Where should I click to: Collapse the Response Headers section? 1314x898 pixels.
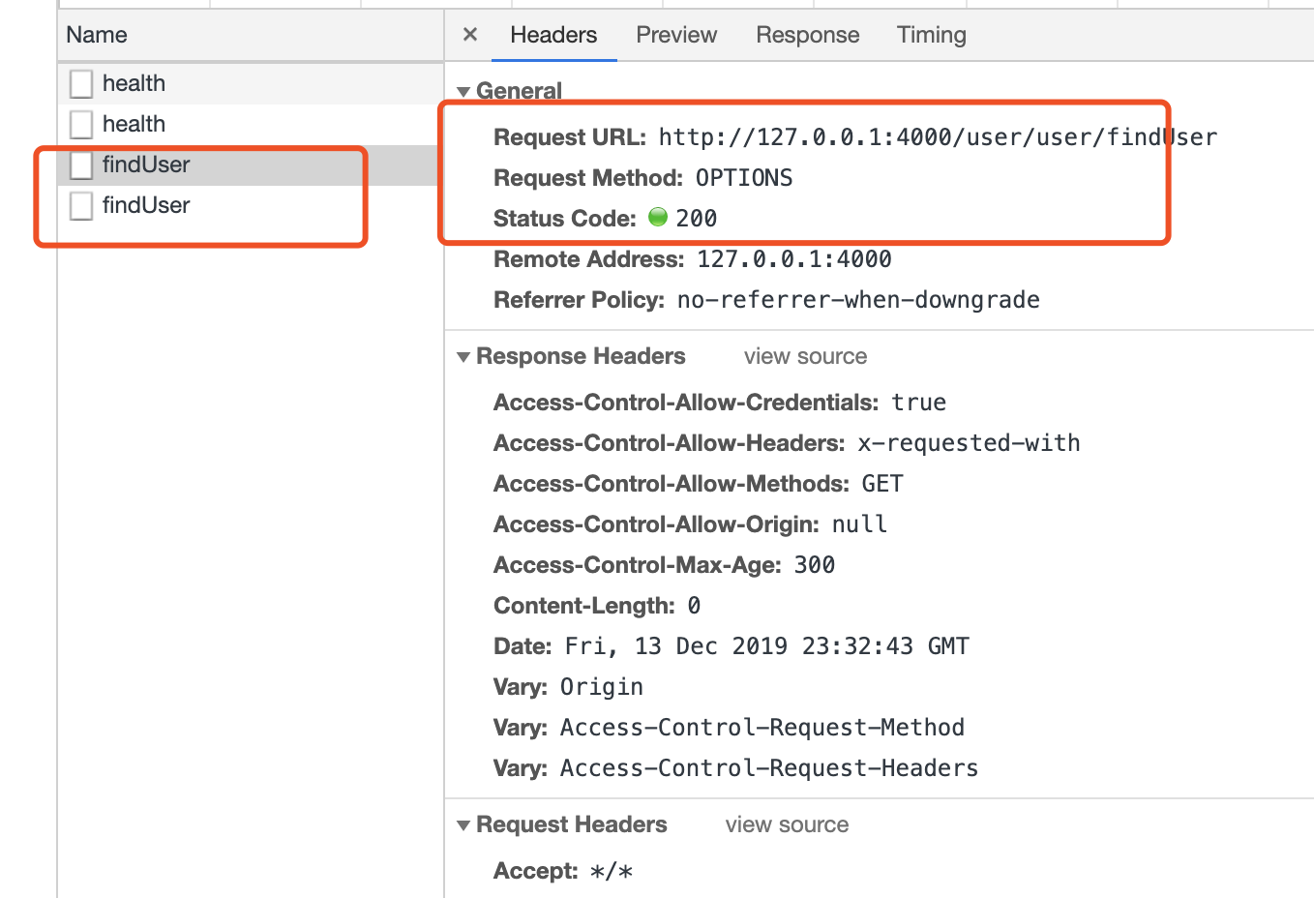463,357
